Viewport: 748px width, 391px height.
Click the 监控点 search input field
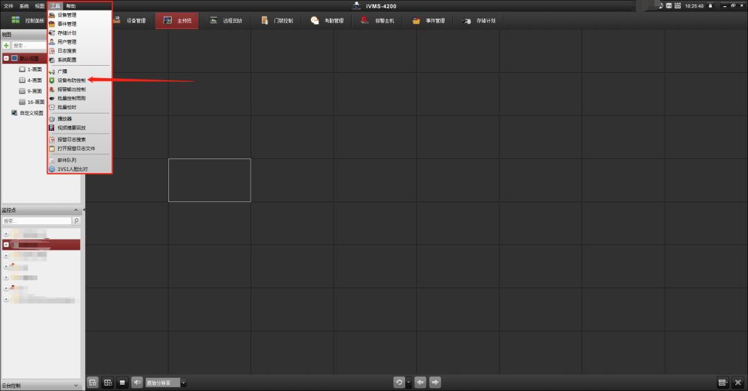37,221
